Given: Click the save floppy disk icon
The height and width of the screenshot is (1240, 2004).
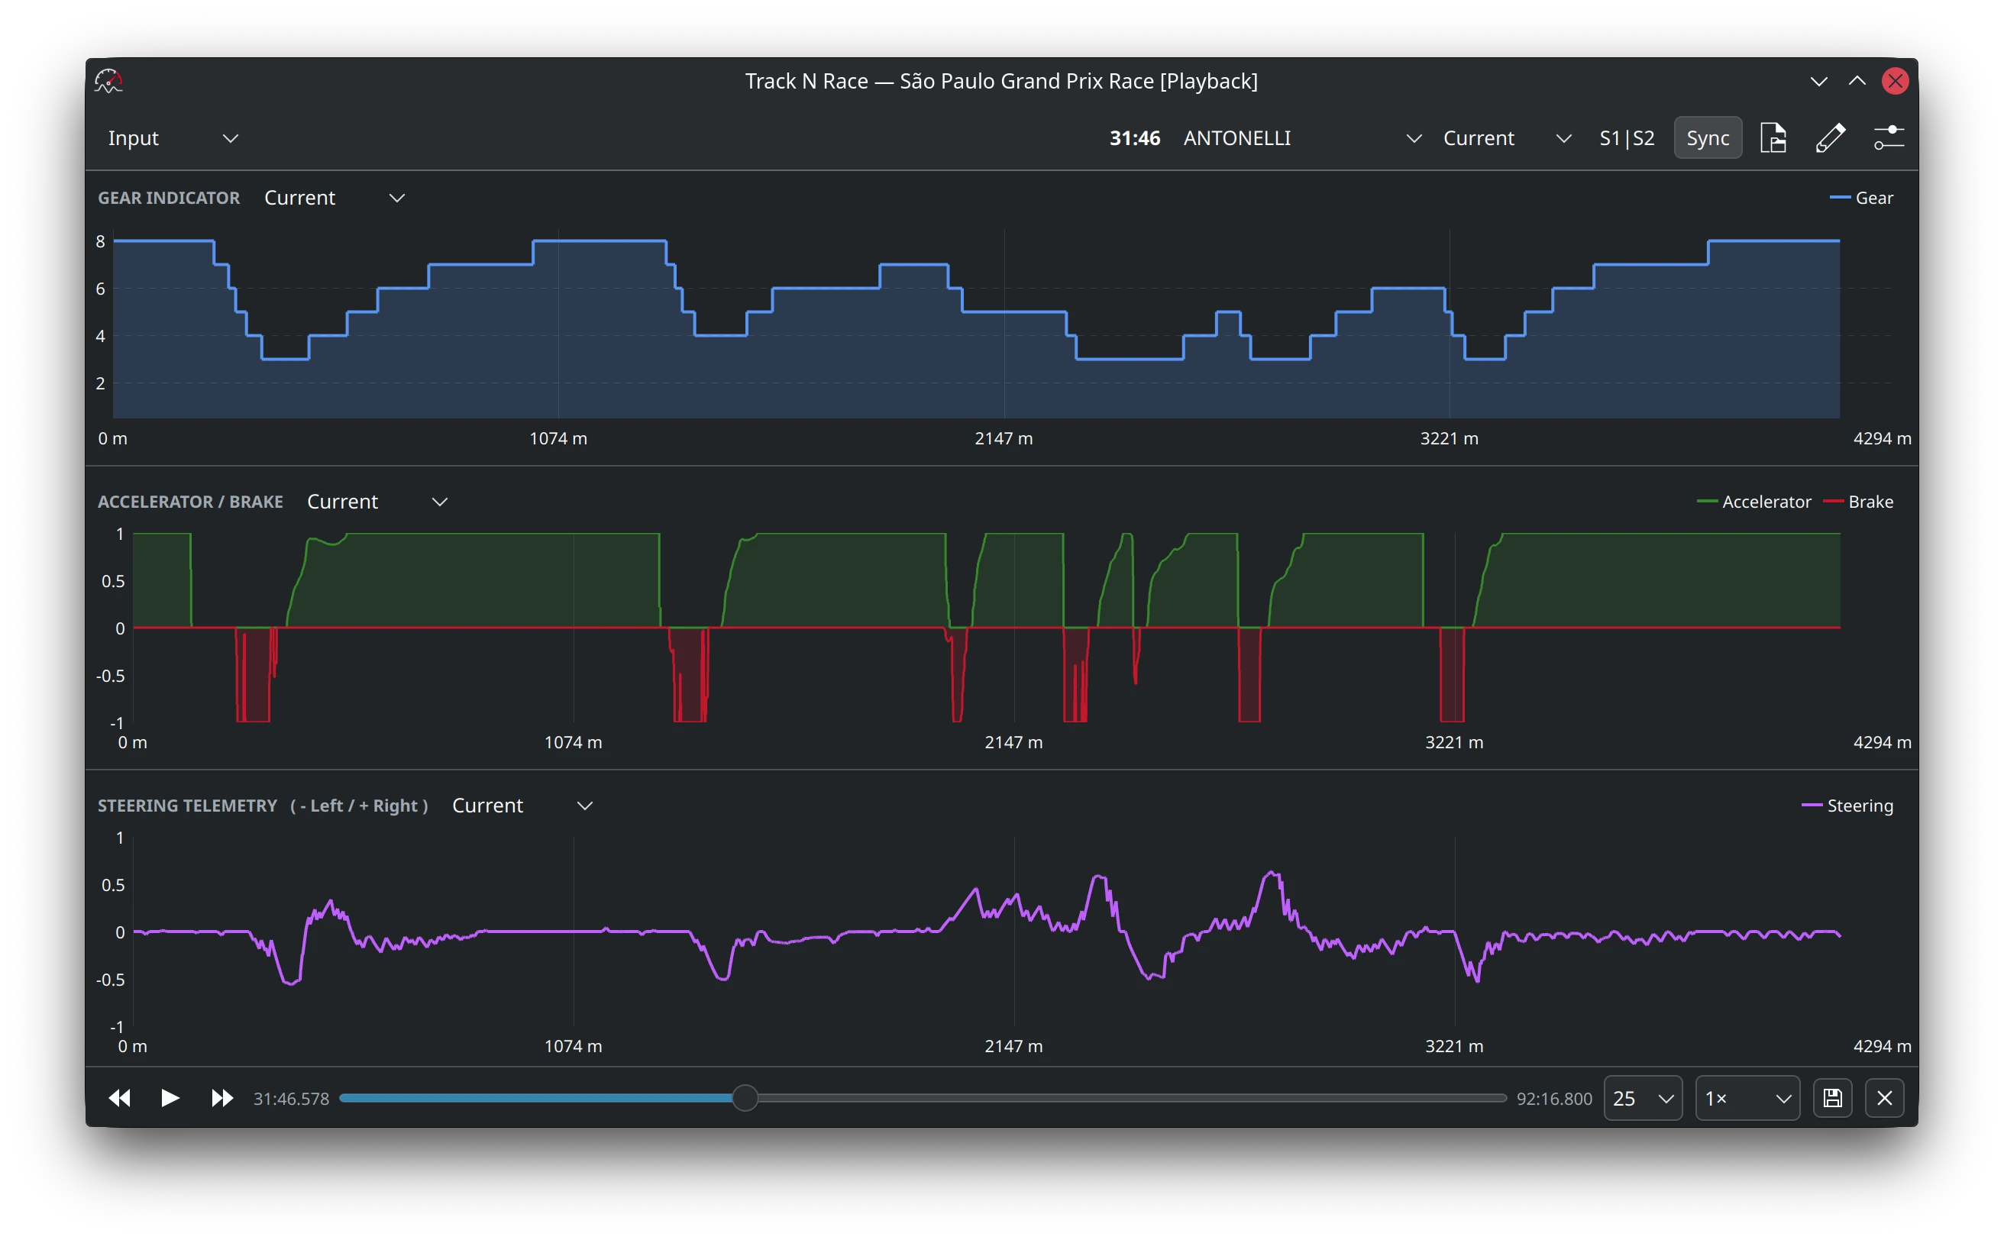Looking at the screenshot, I should [1831, 1097].
